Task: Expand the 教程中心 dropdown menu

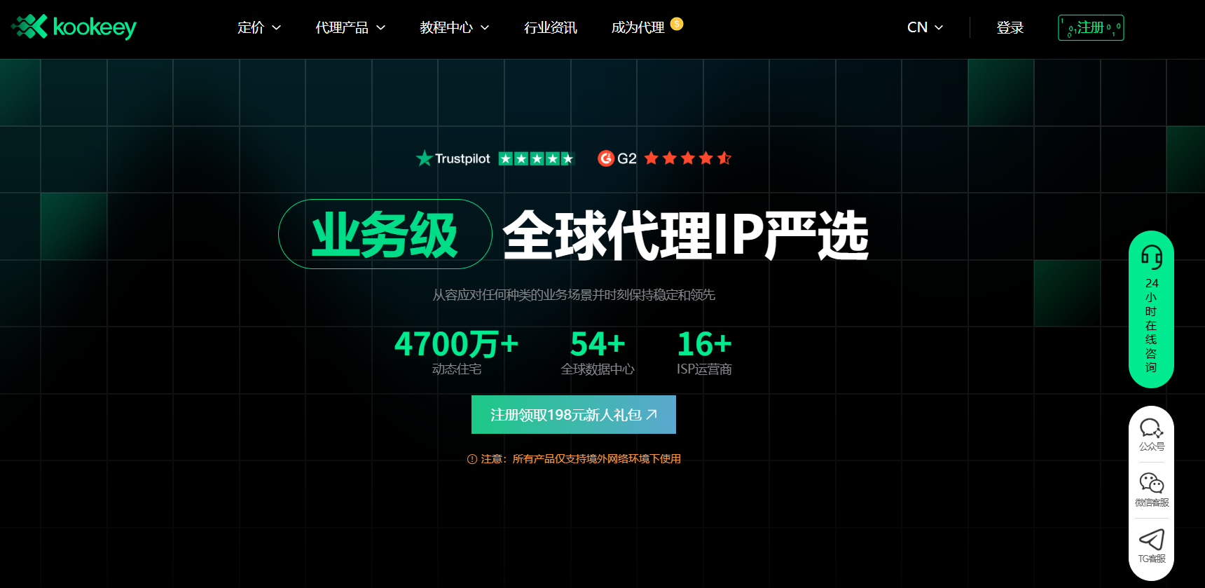Action: point(454,27)
